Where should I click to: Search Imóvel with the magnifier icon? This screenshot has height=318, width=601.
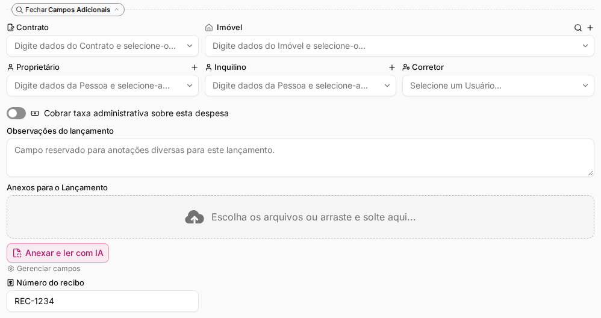click(578, 28)
